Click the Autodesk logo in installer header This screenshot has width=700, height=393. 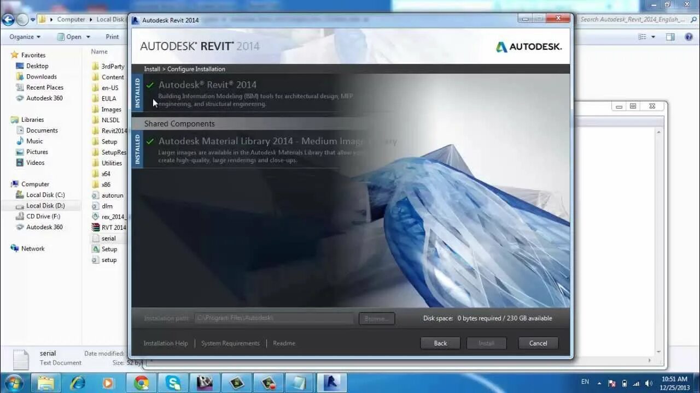pyautogui.click(x=529, y=47)
